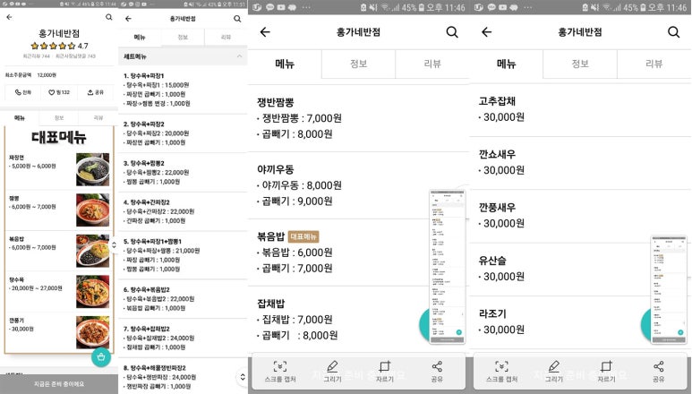Go back from the 고추잡채 menu screen
Screen dimensions: 692x394
tap(486, 31)
